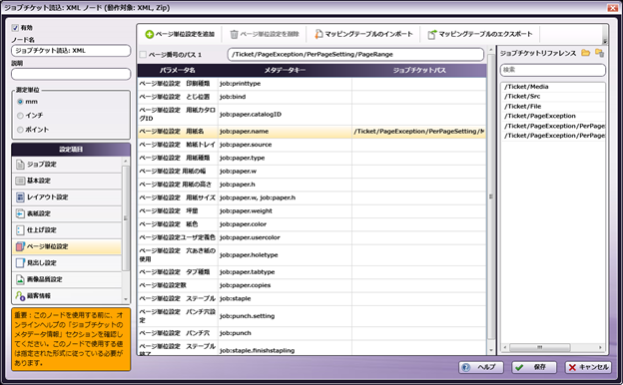623x385 pixels.
Task: Click the ジョブチケットパス column header
Action: [419, 70]
